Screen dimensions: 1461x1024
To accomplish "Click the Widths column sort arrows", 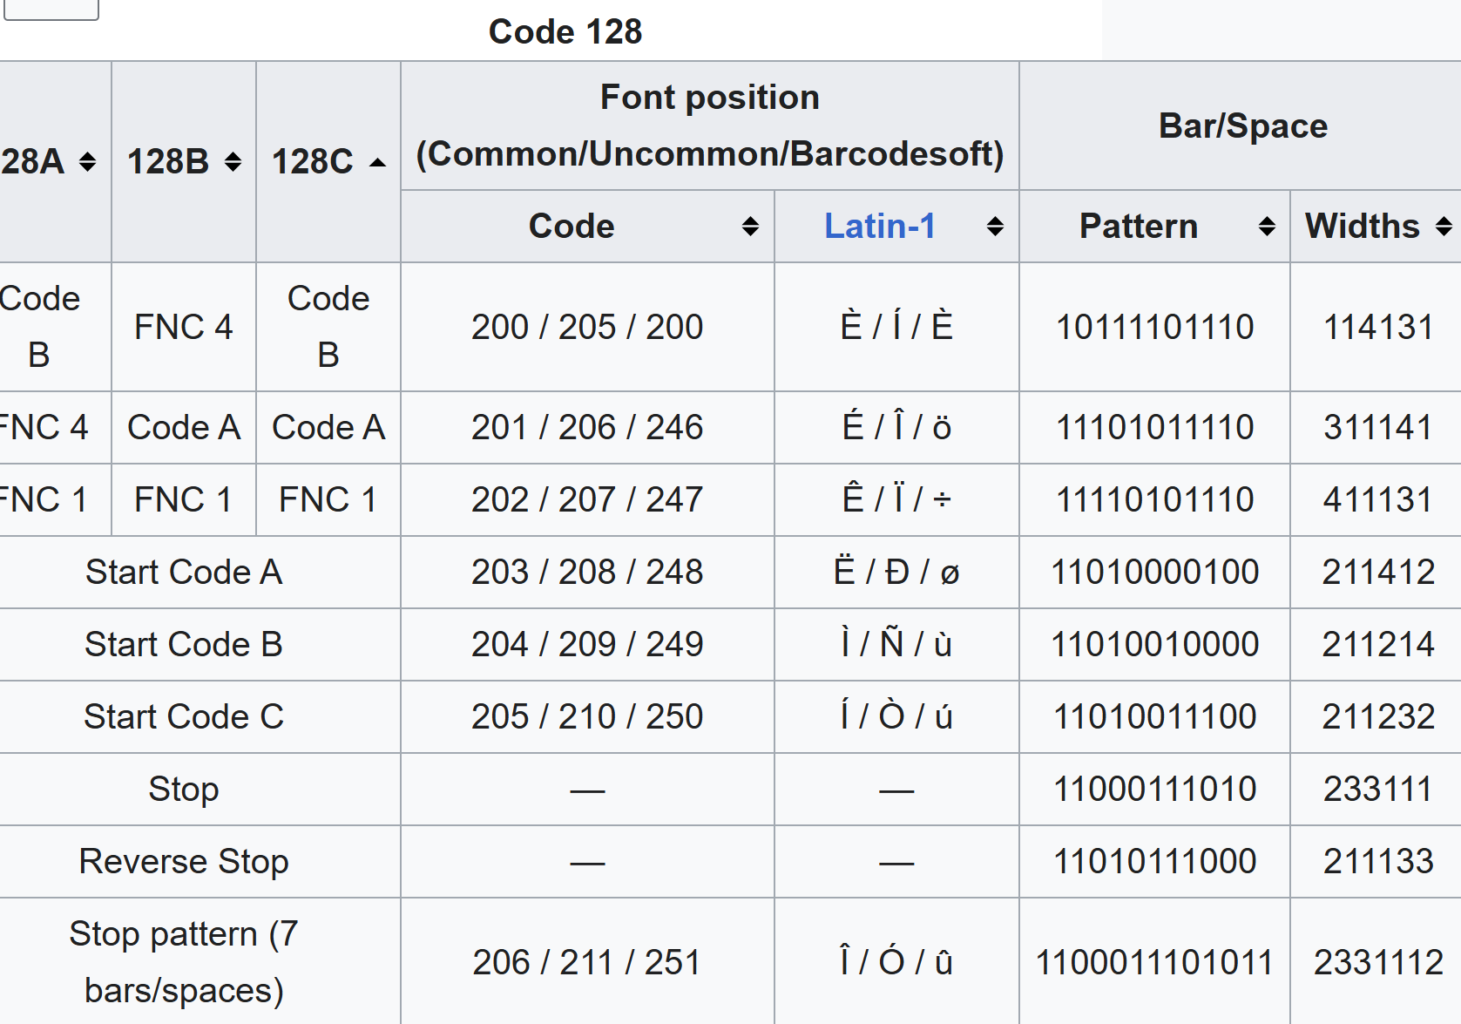I will click(1444, 227).
